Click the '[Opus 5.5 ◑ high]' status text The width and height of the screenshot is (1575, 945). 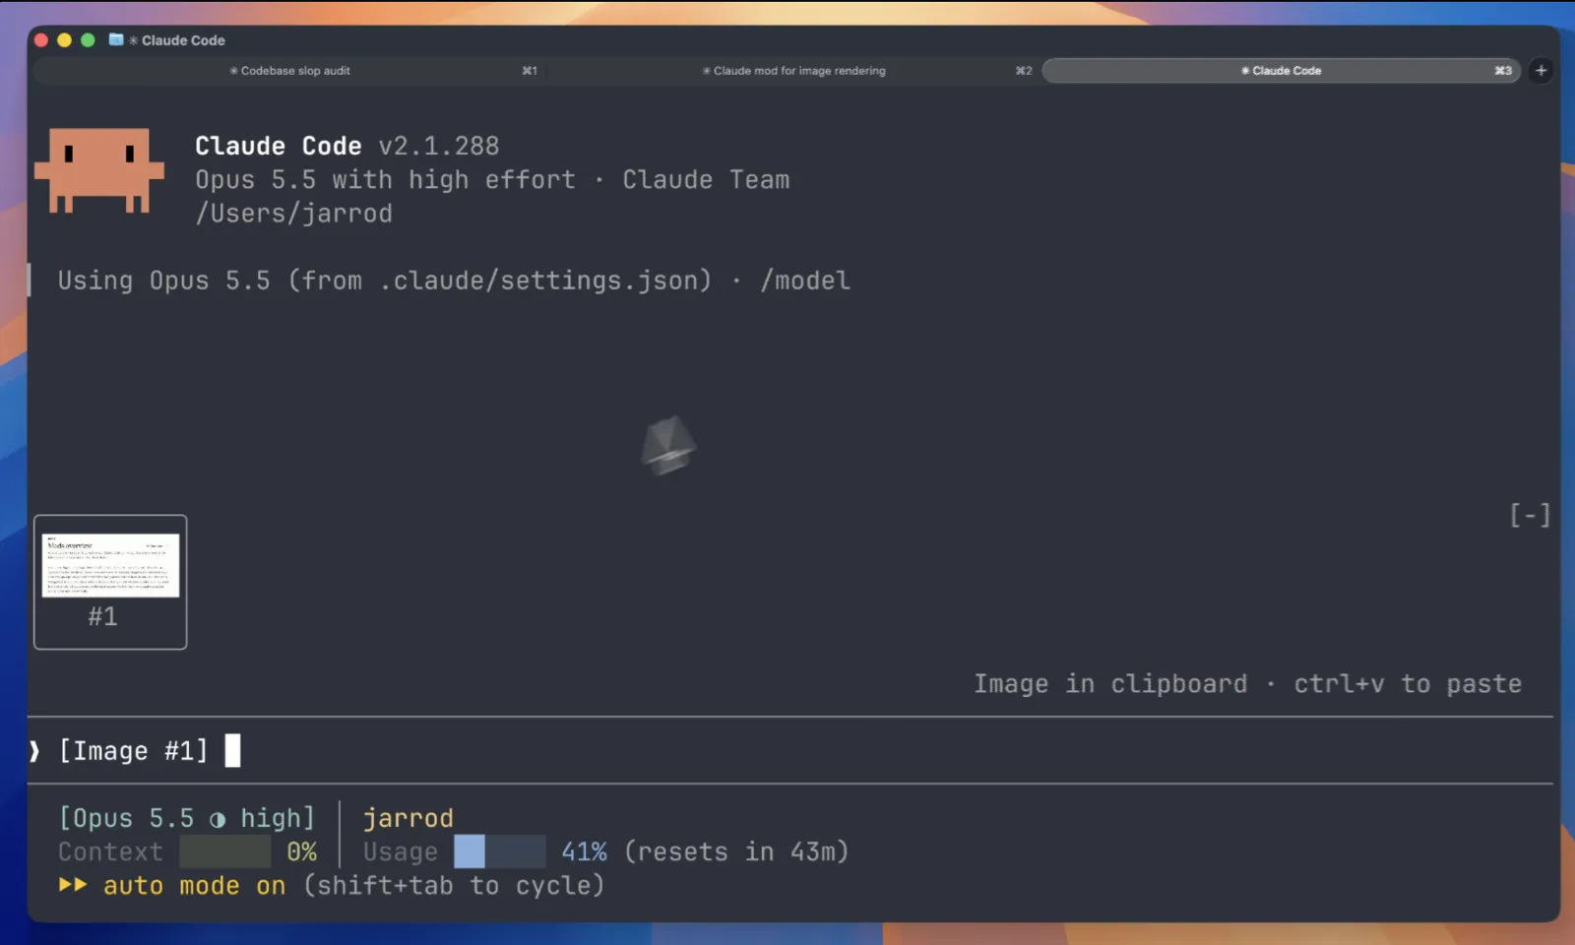[187, 818]
